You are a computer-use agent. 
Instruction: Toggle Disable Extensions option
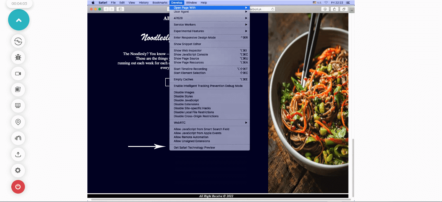pyautogui.click(x=210, y=104)
